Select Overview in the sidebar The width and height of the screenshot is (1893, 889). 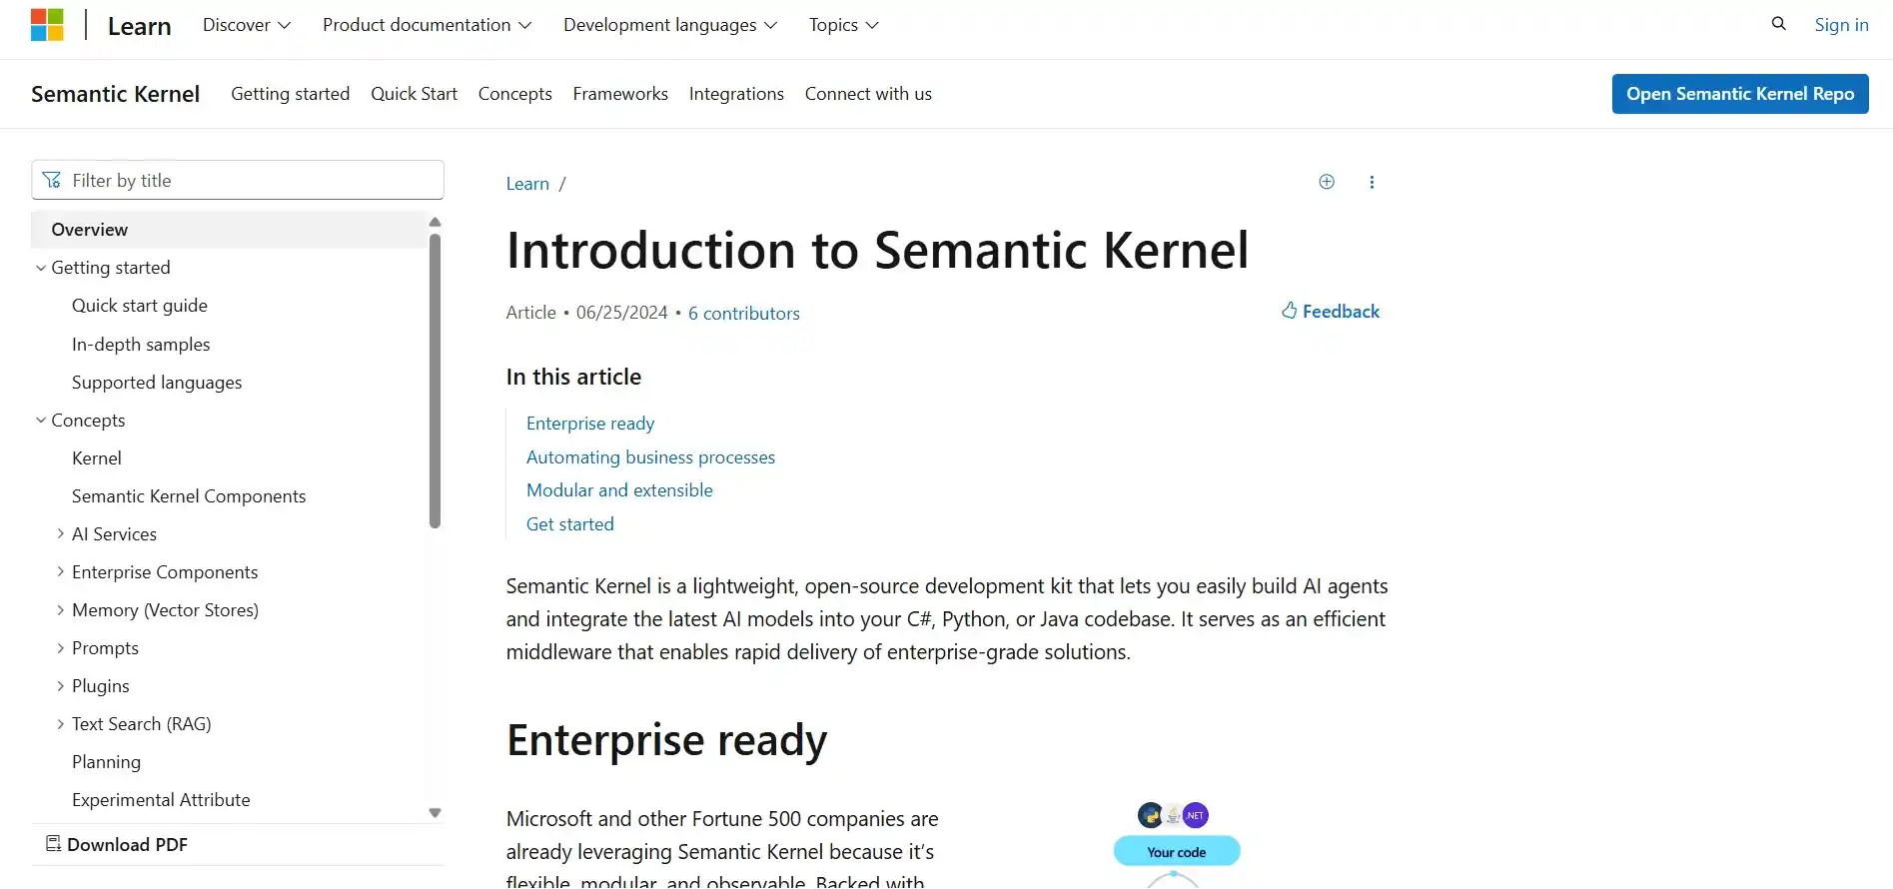click(230, 230)
